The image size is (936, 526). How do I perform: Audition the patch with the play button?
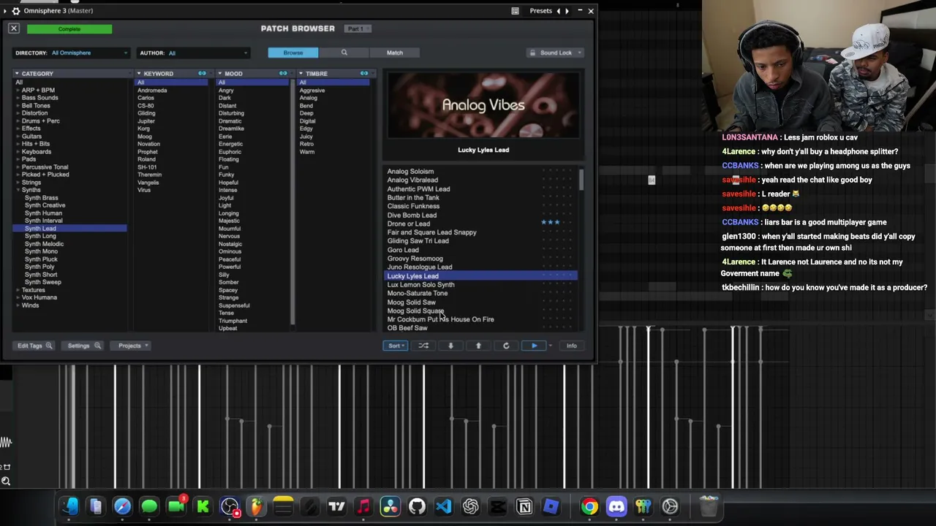click(534, 346)
